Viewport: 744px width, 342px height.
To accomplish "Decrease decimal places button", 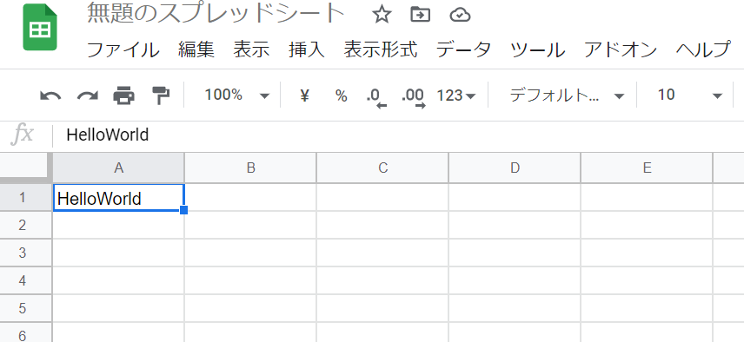I will point(376,97).
